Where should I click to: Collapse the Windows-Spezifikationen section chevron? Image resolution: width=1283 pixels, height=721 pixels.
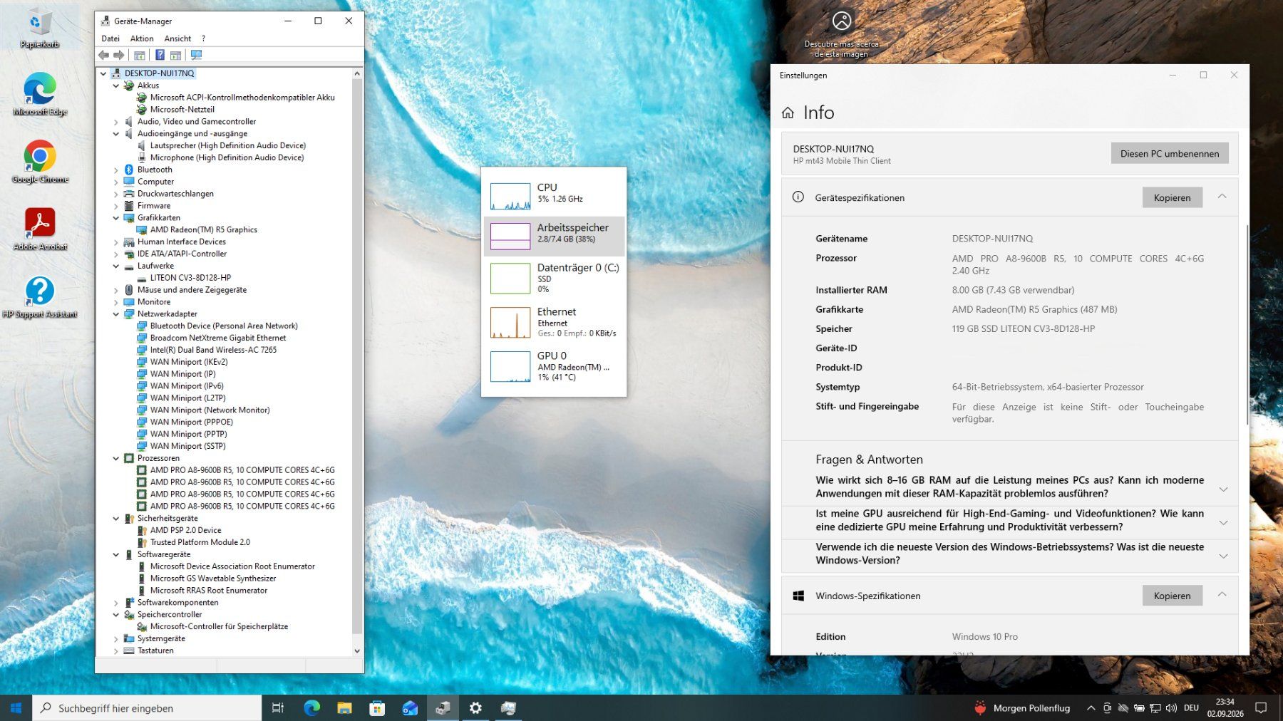coord(1222,595)
